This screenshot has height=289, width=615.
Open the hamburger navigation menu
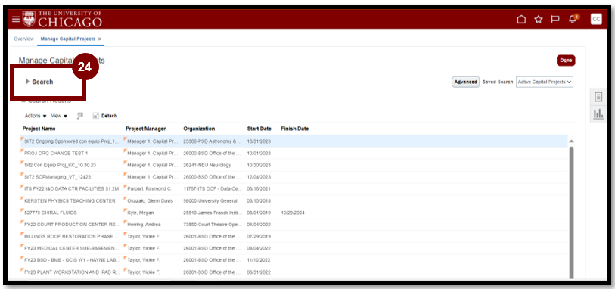click(x=15, y=19)
